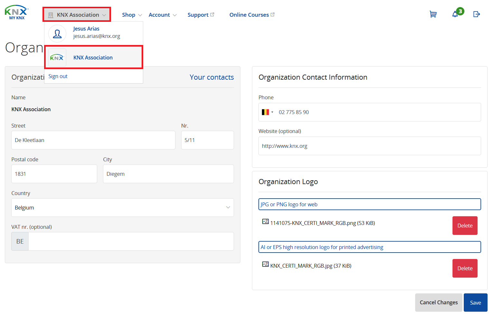
Task: Click the Jesus Arias user avatar
Action: tap(57, 33)
